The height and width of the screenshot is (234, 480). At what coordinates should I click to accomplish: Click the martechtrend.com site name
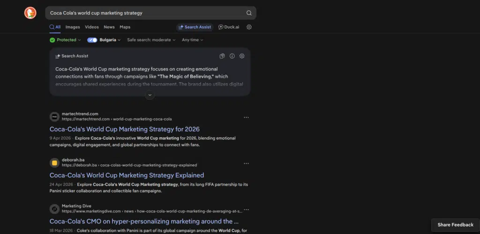(x=80, y=114)
